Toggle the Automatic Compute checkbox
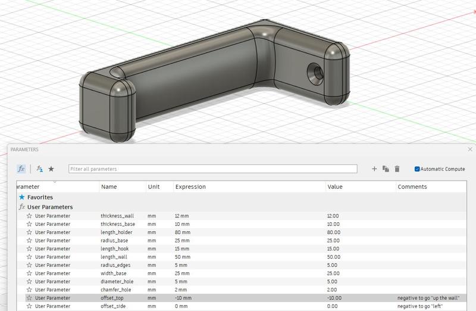The width and height of the screenshot is (476, 311). 417,169
